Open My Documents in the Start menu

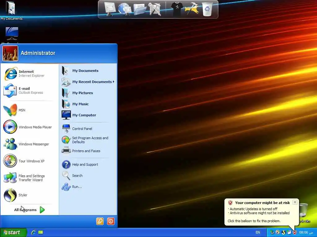pyautogui.click(x=88, y=71)
